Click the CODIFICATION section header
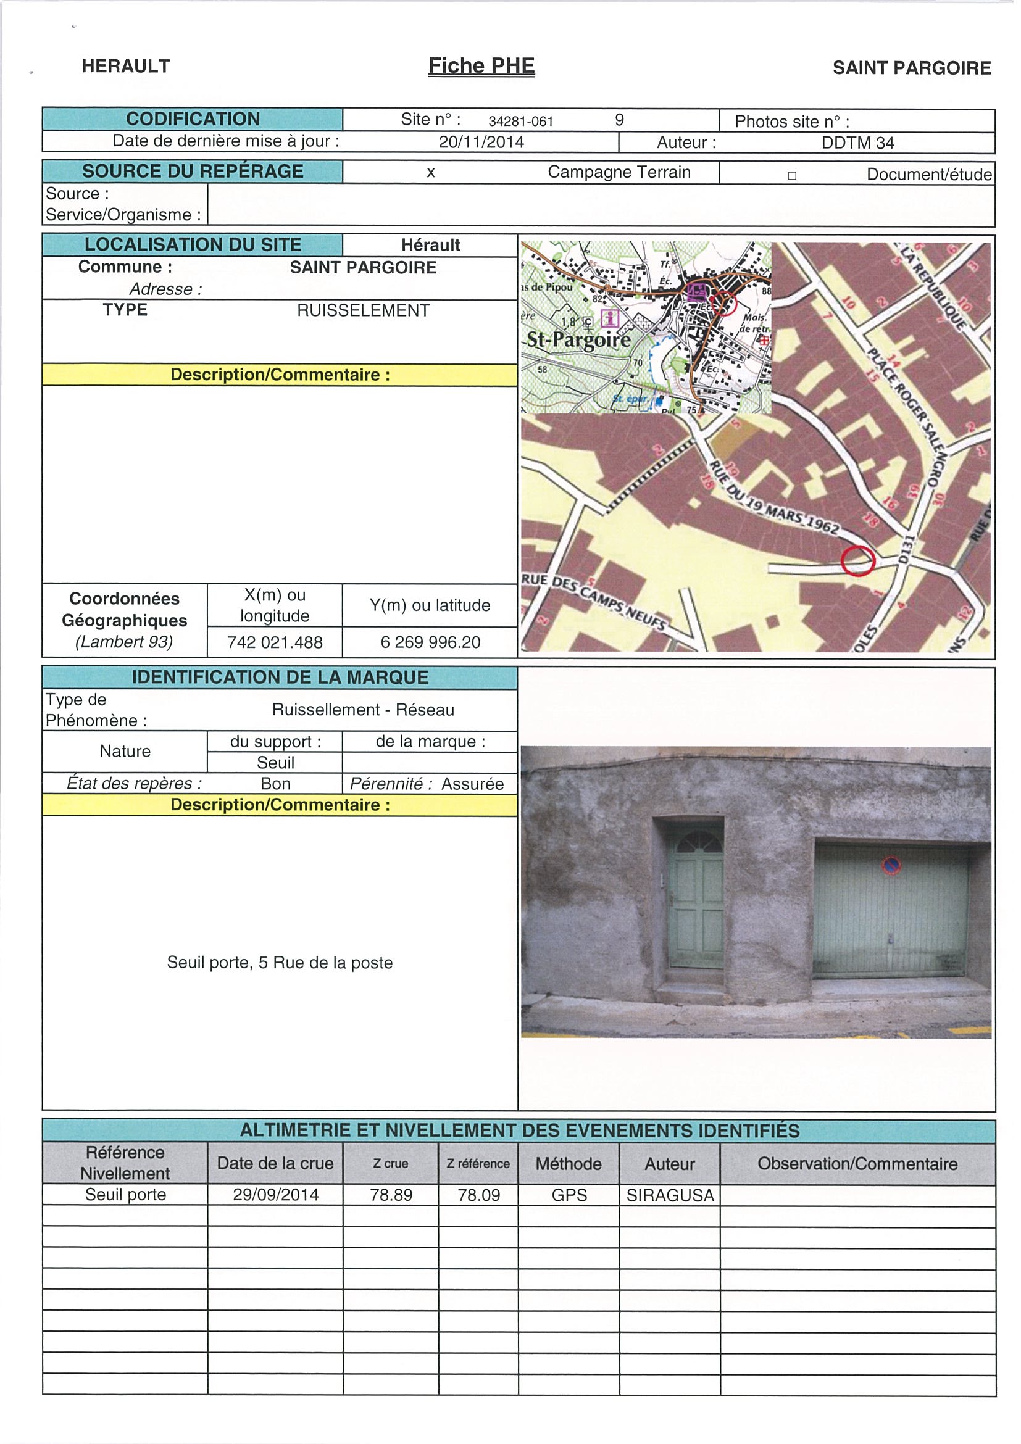 pyautogui.click(x=193, y=119)
